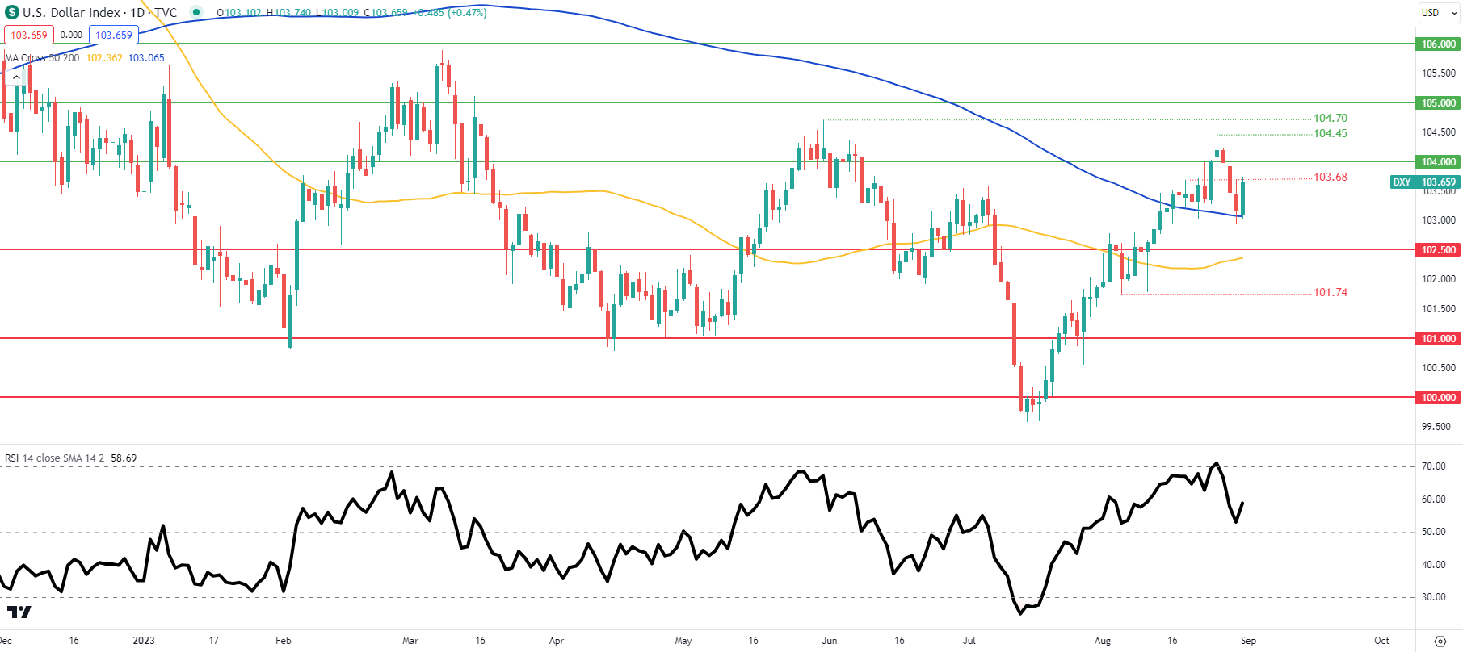Click the blue MA value 103.065
Viewport: 1463px width, 652px height.
[146, 57]
